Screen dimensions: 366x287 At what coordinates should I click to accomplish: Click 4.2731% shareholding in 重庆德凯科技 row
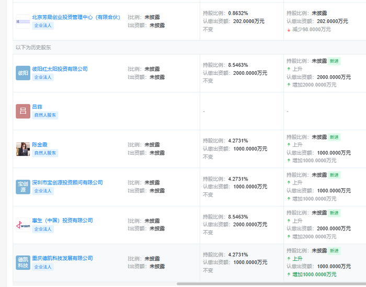(238, 255)
